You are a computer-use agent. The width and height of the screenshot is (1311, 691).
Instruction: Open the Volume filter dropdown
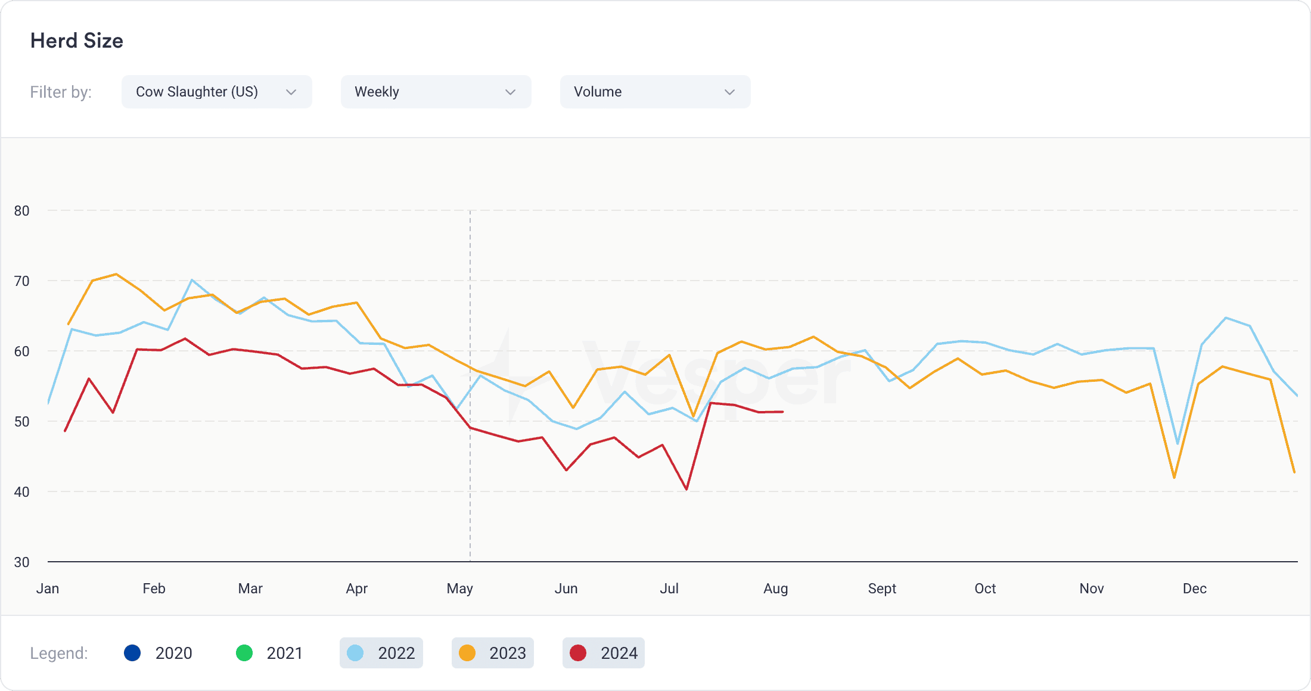pyautogui.click(x=655, y=92)
